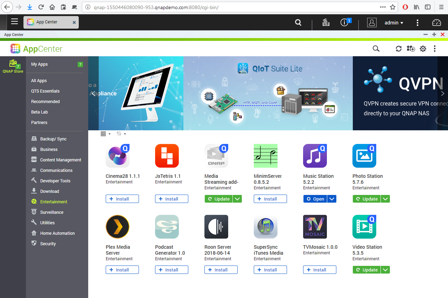Viewport: 448px width, 298px height.
Task: Open the QTS more options vertical dots
Action: (x=418, y=22)
